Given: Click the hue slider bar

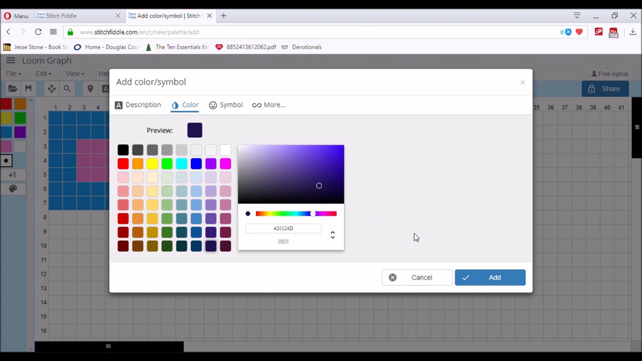Looking at the screenshot, I should pos(296,214).
